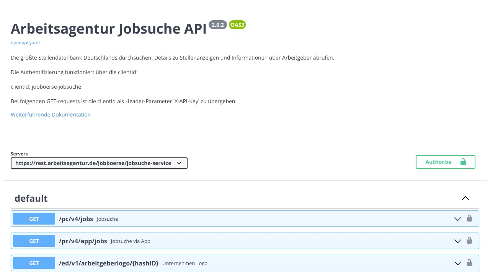Click the 'clientId: jobboerse-jobsuche' text
The width and height of the screenshot is (490, 275).
click(x=46, y=87)
